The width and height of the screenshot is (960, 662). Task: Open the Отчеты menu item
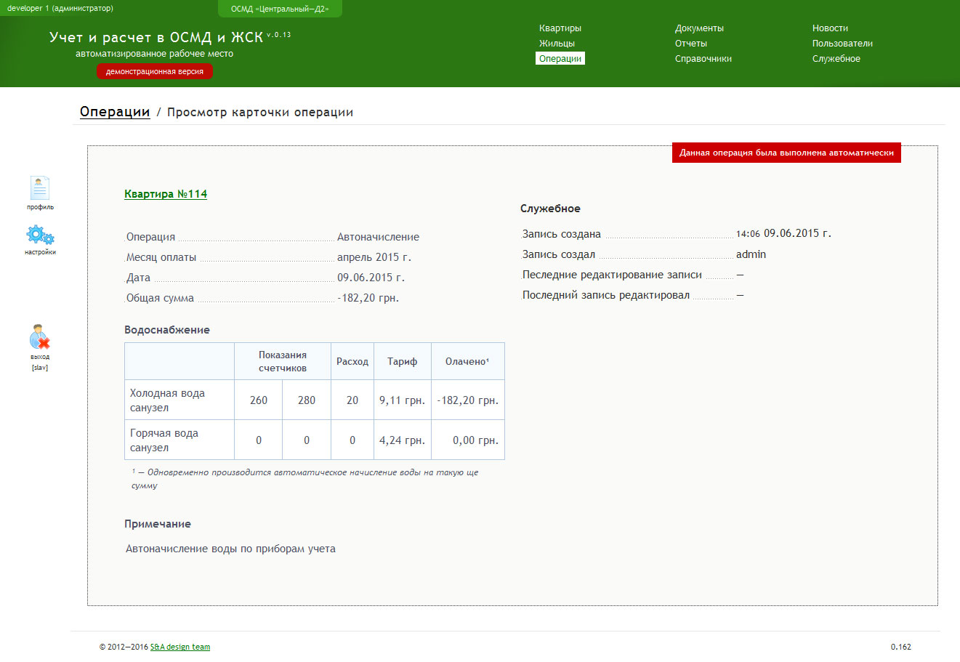[x=690, y=44]
